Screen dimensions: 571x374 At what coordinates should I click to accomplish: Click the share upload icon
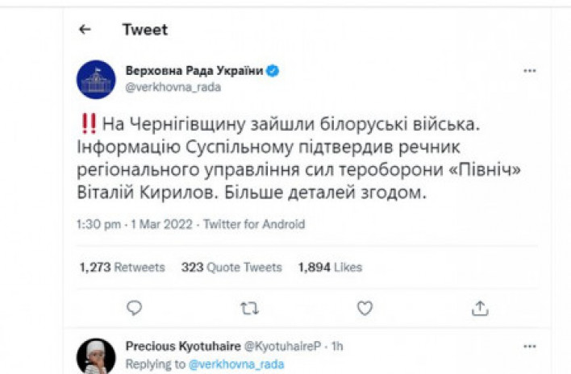(480, 308)
